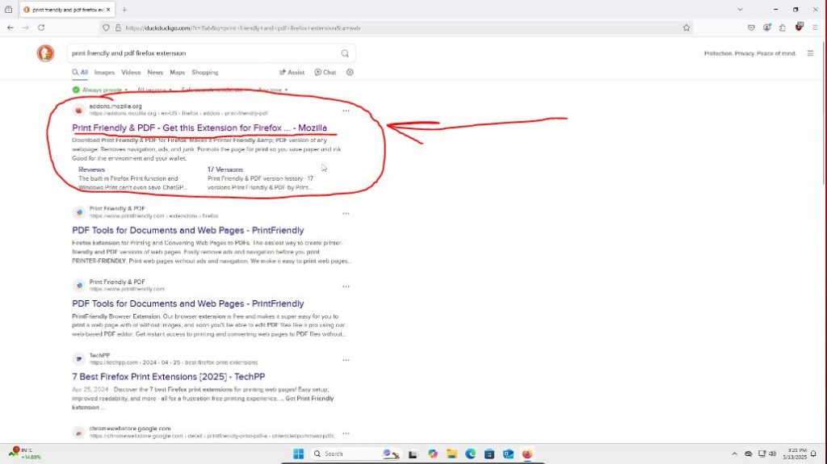Open Print Friendly & PDF Mozilla result link

[x=199, y=127]
